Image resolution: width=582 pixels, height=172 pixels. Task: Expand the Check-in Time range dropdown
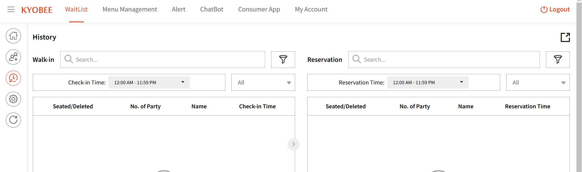tap(149, 82)
